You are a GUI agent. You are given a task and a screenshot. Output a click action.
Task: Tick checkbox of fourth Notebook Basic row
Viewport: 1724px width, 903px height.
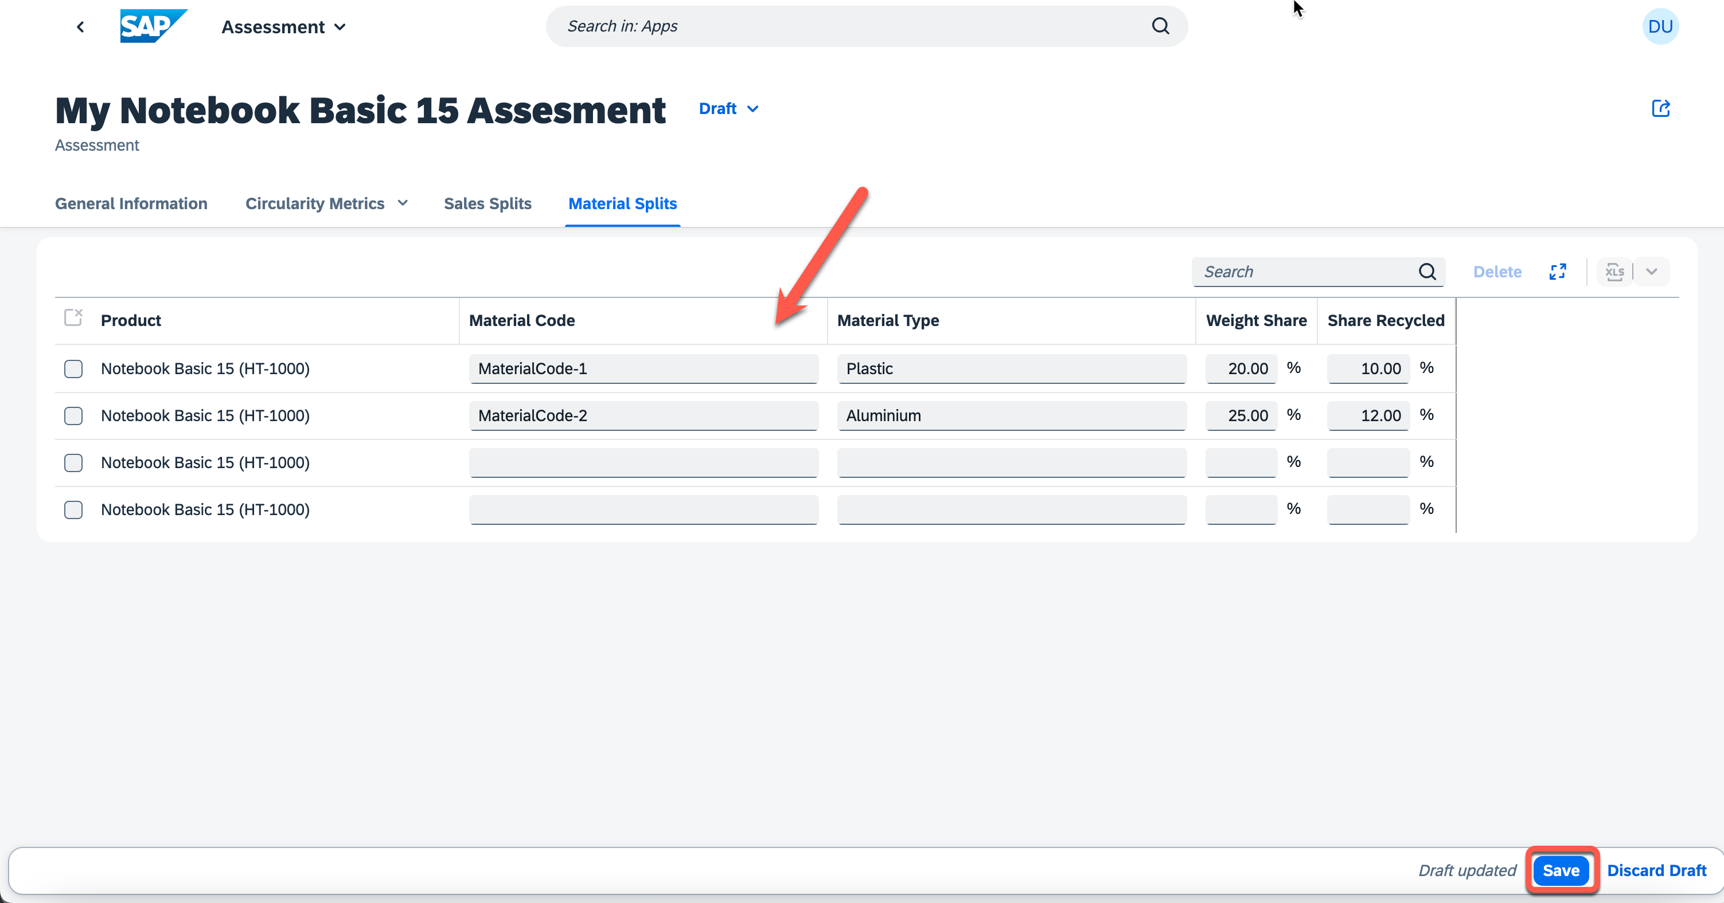[x=73, y=509]
